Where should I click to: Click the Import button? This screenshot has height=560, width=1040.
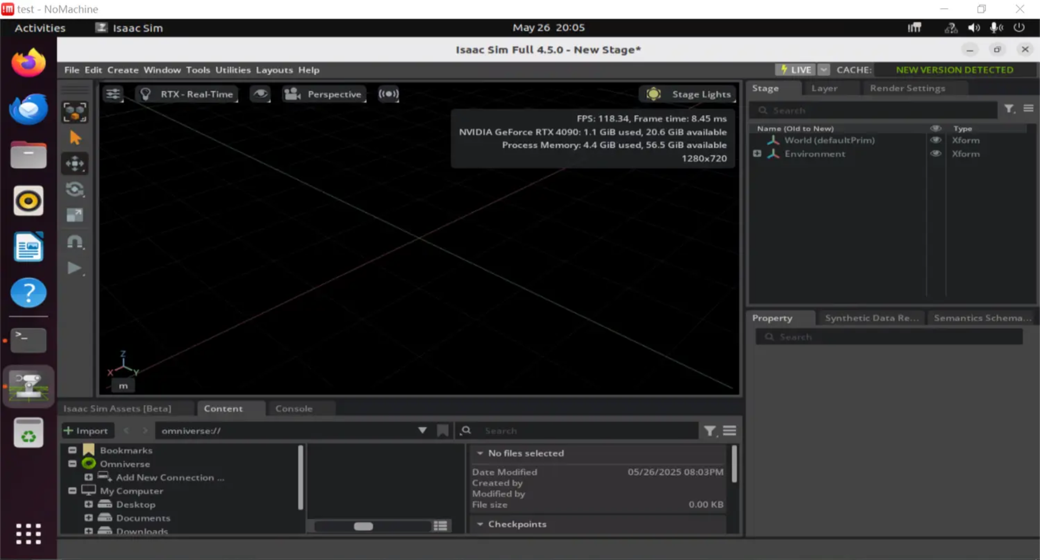87,431
